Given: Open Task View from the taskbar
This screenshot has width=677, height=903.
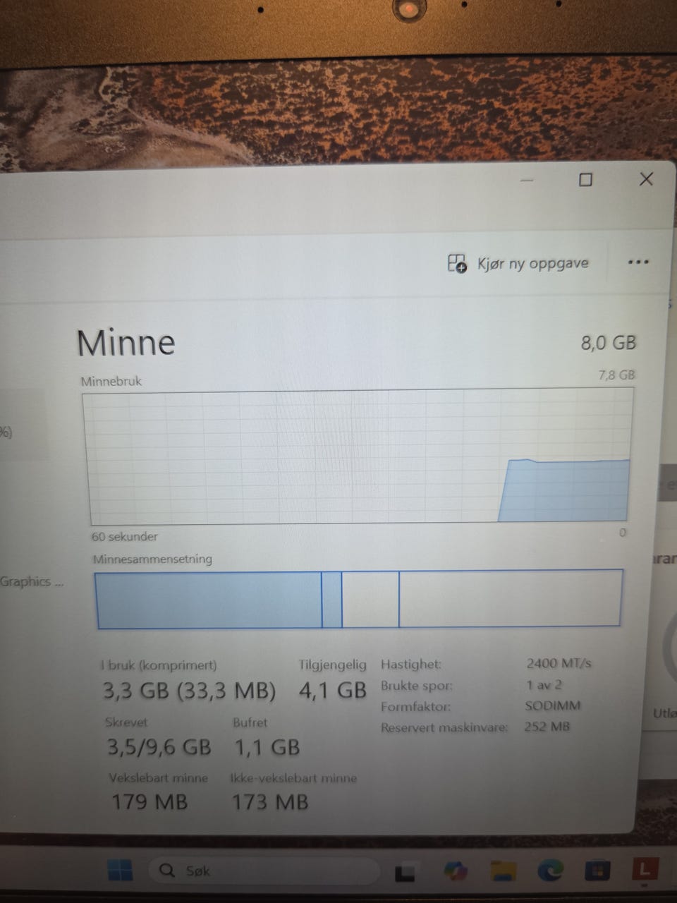Looking at the screenshot, I should [x=405, y=873].
